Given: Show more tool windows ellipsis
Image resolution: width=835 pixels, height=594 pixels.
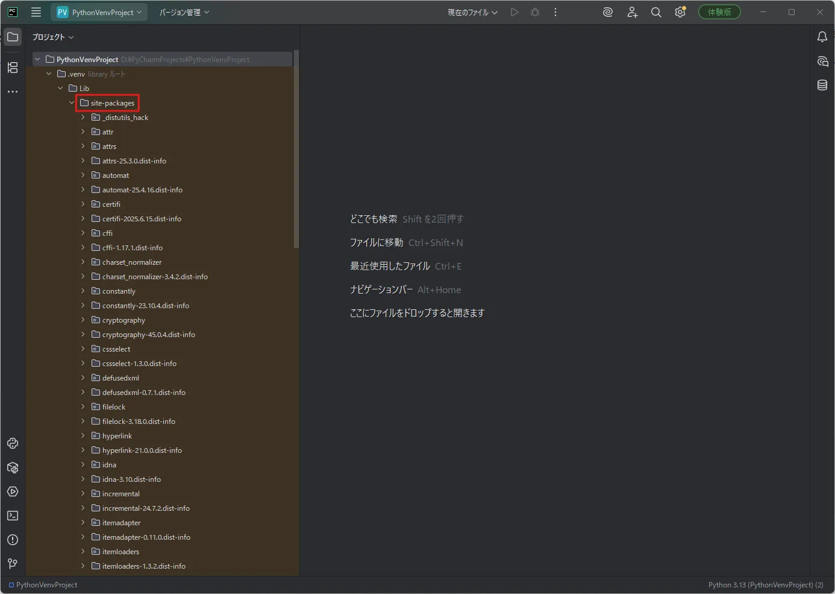Looking at the screenshot, I should (x=13, y=92).
